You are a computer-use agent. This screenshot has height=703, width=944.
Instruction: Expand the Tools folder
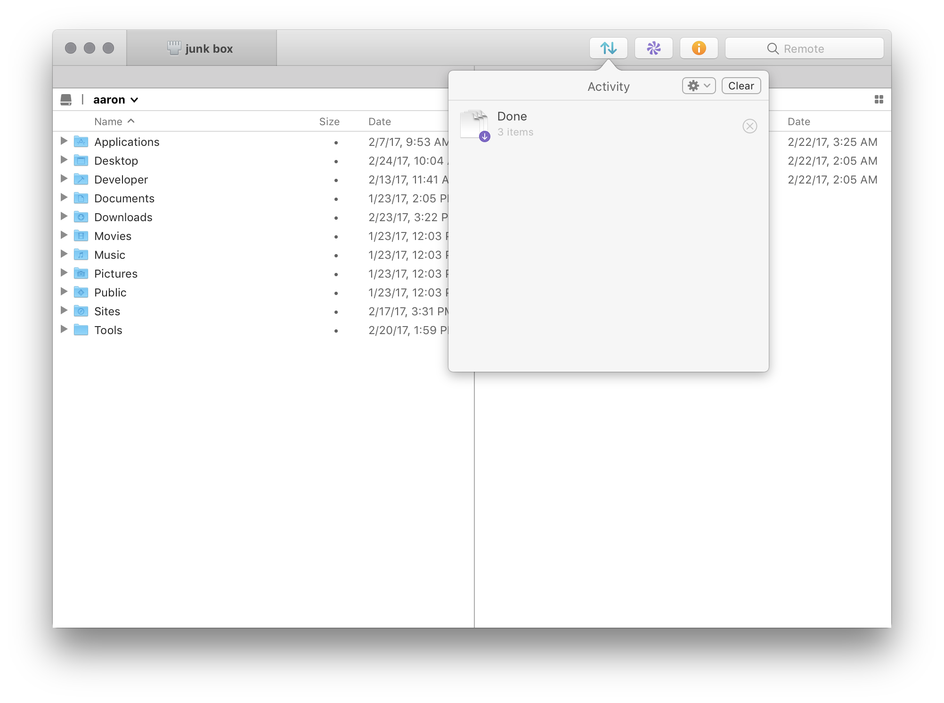click(x=64, y=329)
